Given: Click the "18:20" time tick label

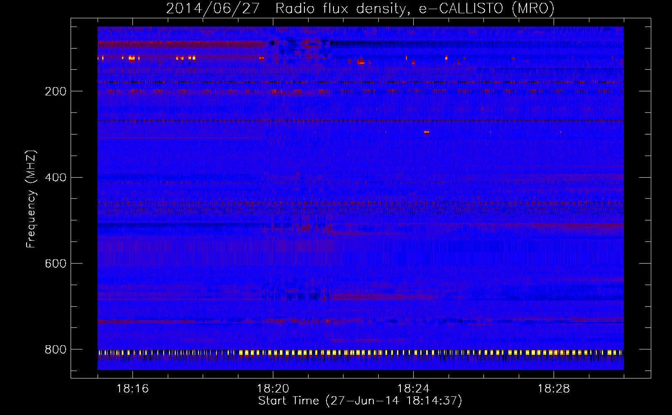Looking at the screenshot, I should [x=273, y=389].
